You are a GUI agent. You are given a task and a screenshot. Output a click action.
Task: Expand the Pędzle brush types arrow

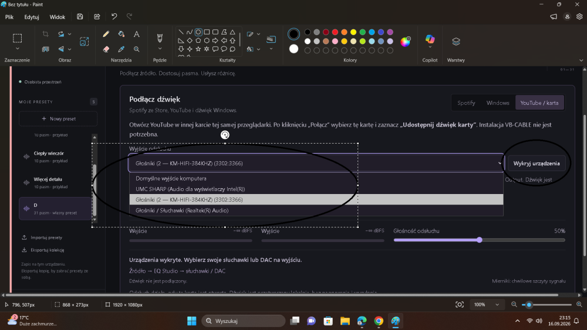coord(160,49)
